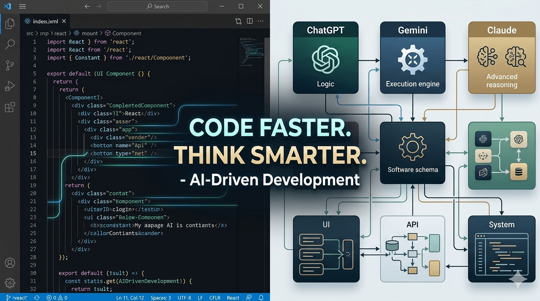Select the indess,ixml editor tab

(45, 21)
